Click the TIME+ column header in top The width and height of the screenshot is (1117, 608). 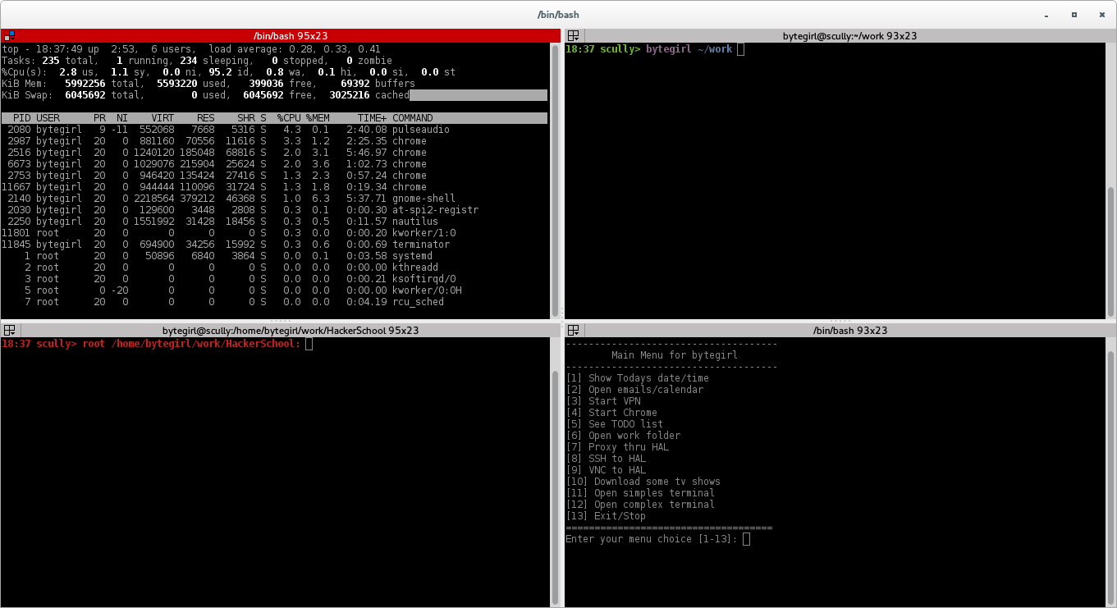pos(372,118)
